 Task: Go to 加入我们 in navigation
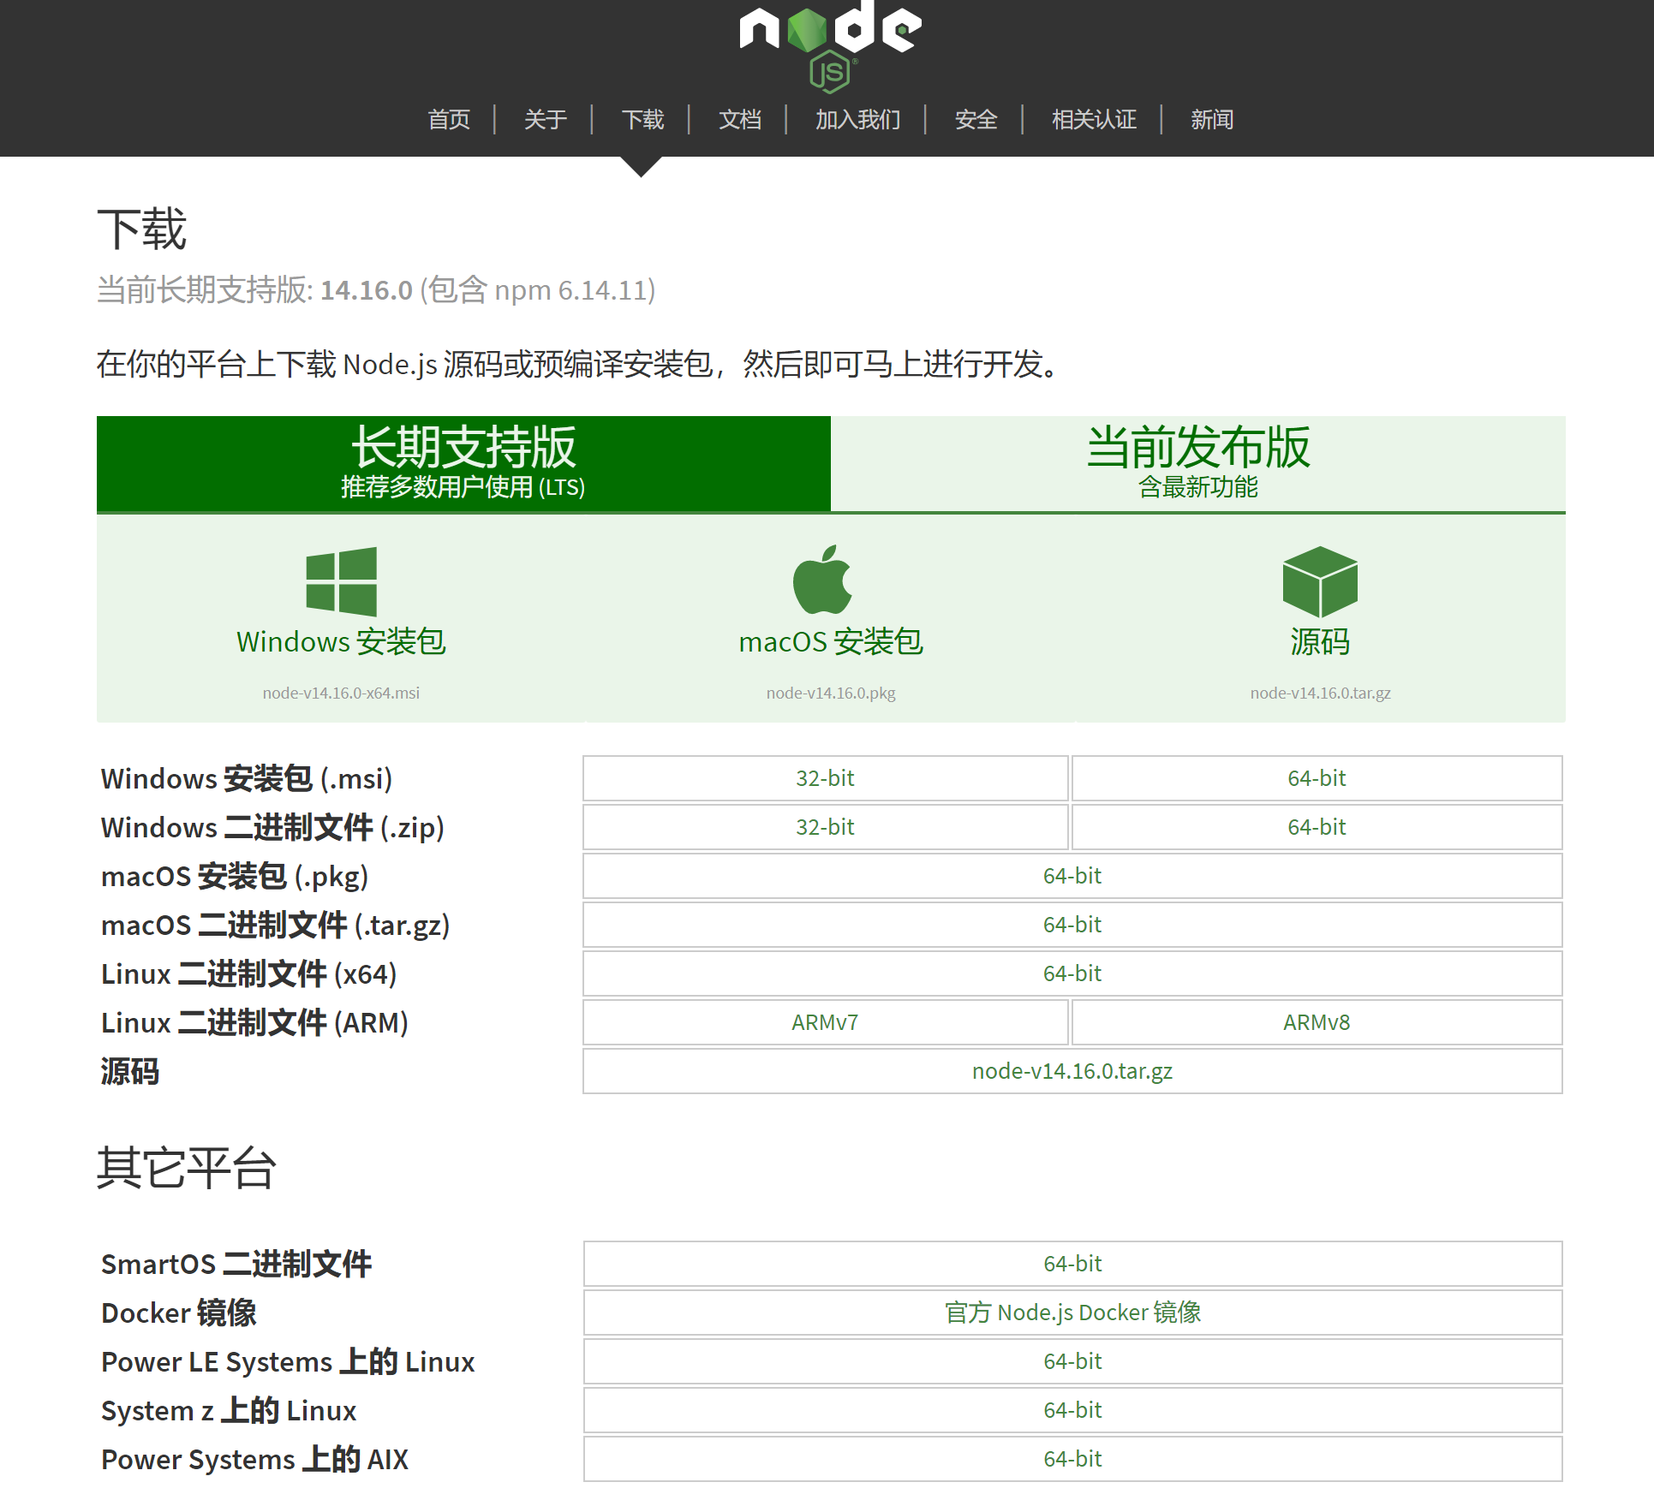click(x=857, y=120)
